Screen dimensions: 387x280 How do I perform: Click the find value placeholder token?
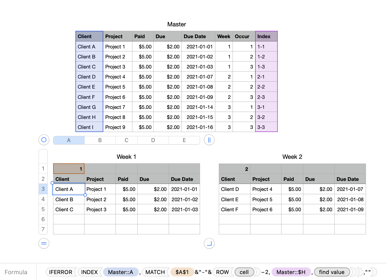click(x=332, y=272)
